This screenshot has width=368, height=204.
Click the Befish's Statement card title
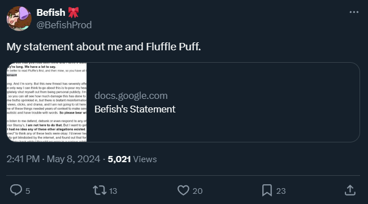coord(135,109)
